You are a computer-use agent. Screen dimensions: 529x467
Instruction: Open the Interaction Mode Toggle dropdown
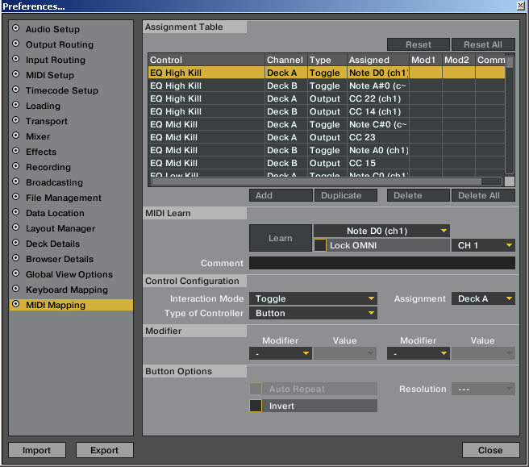313,298
